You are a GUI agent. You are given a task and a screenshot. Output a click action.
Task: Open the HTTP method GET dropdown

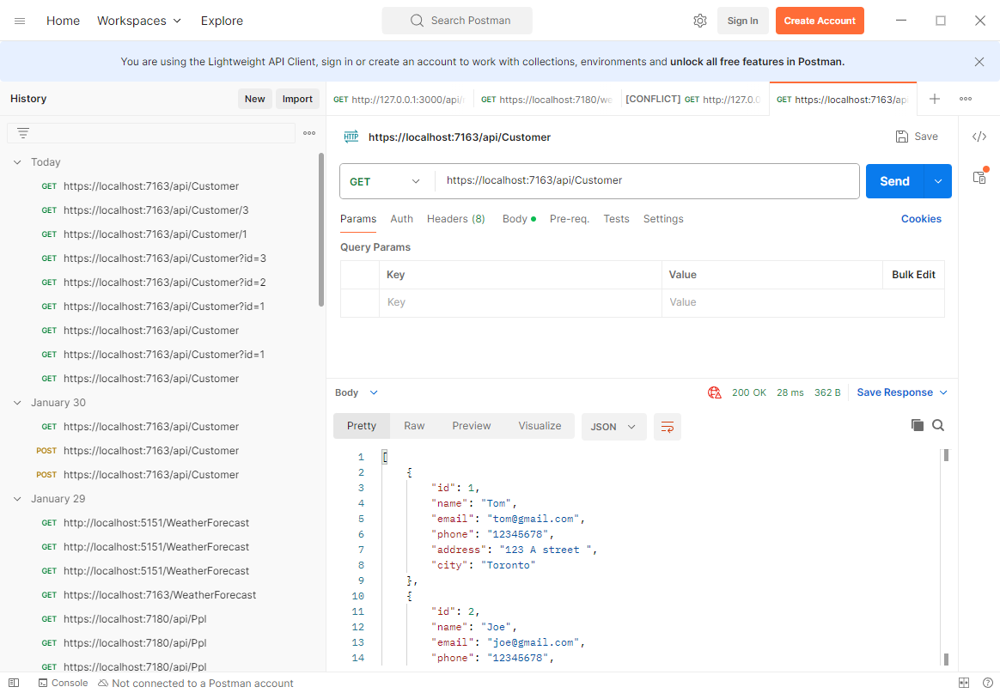point(386,181)
